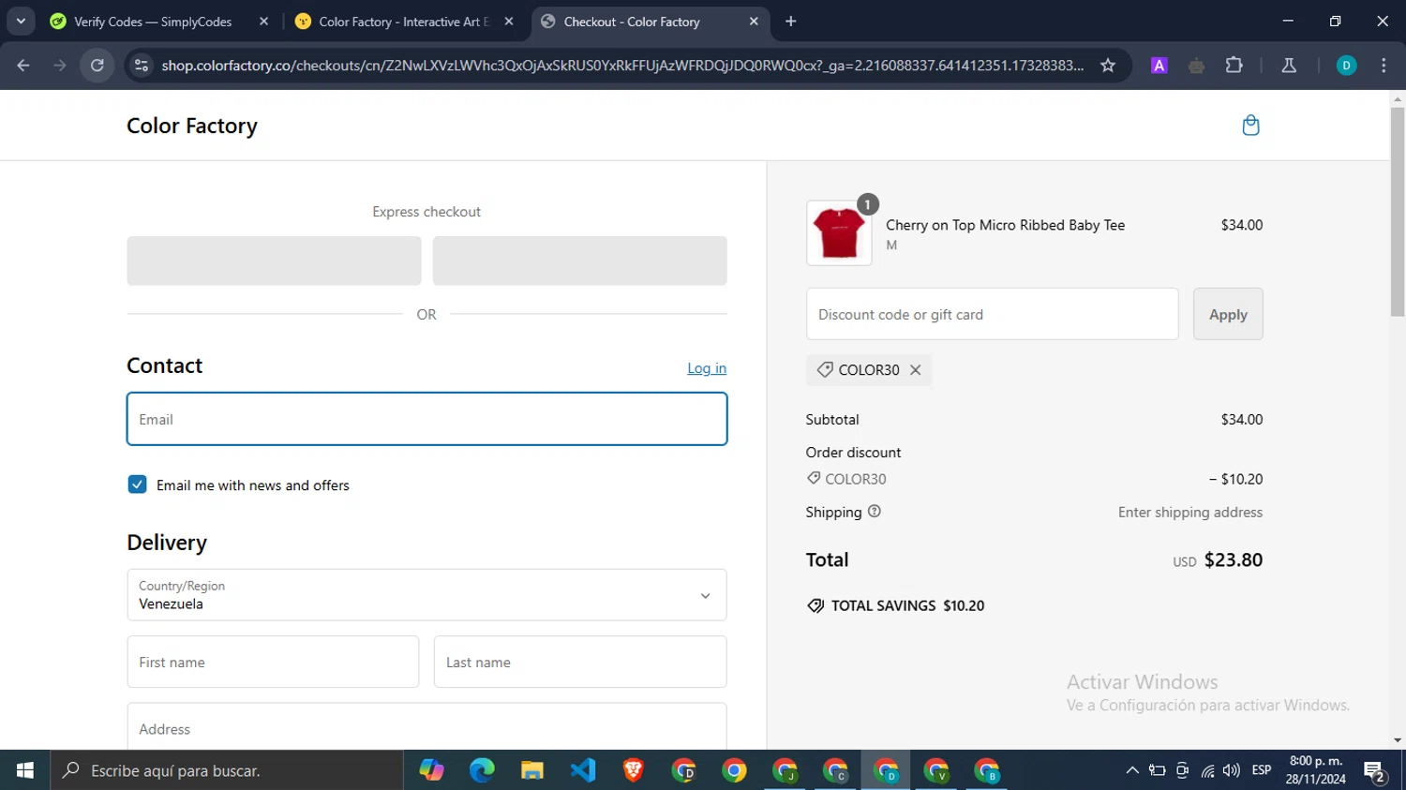Image resolution: width=1406 pixels, height=790 pixels.
Task: Click the Enter shipping address text
Action: pyautogui.click(x=1190, y=513)
